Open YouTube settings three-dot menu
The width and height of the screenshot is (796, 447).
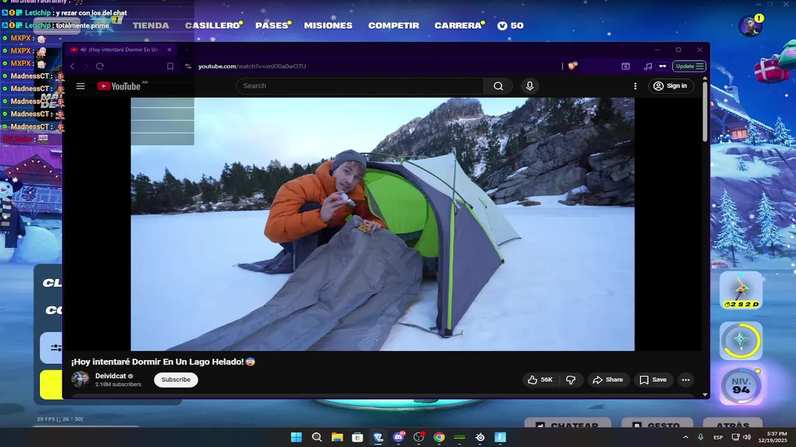pos(635,86)
